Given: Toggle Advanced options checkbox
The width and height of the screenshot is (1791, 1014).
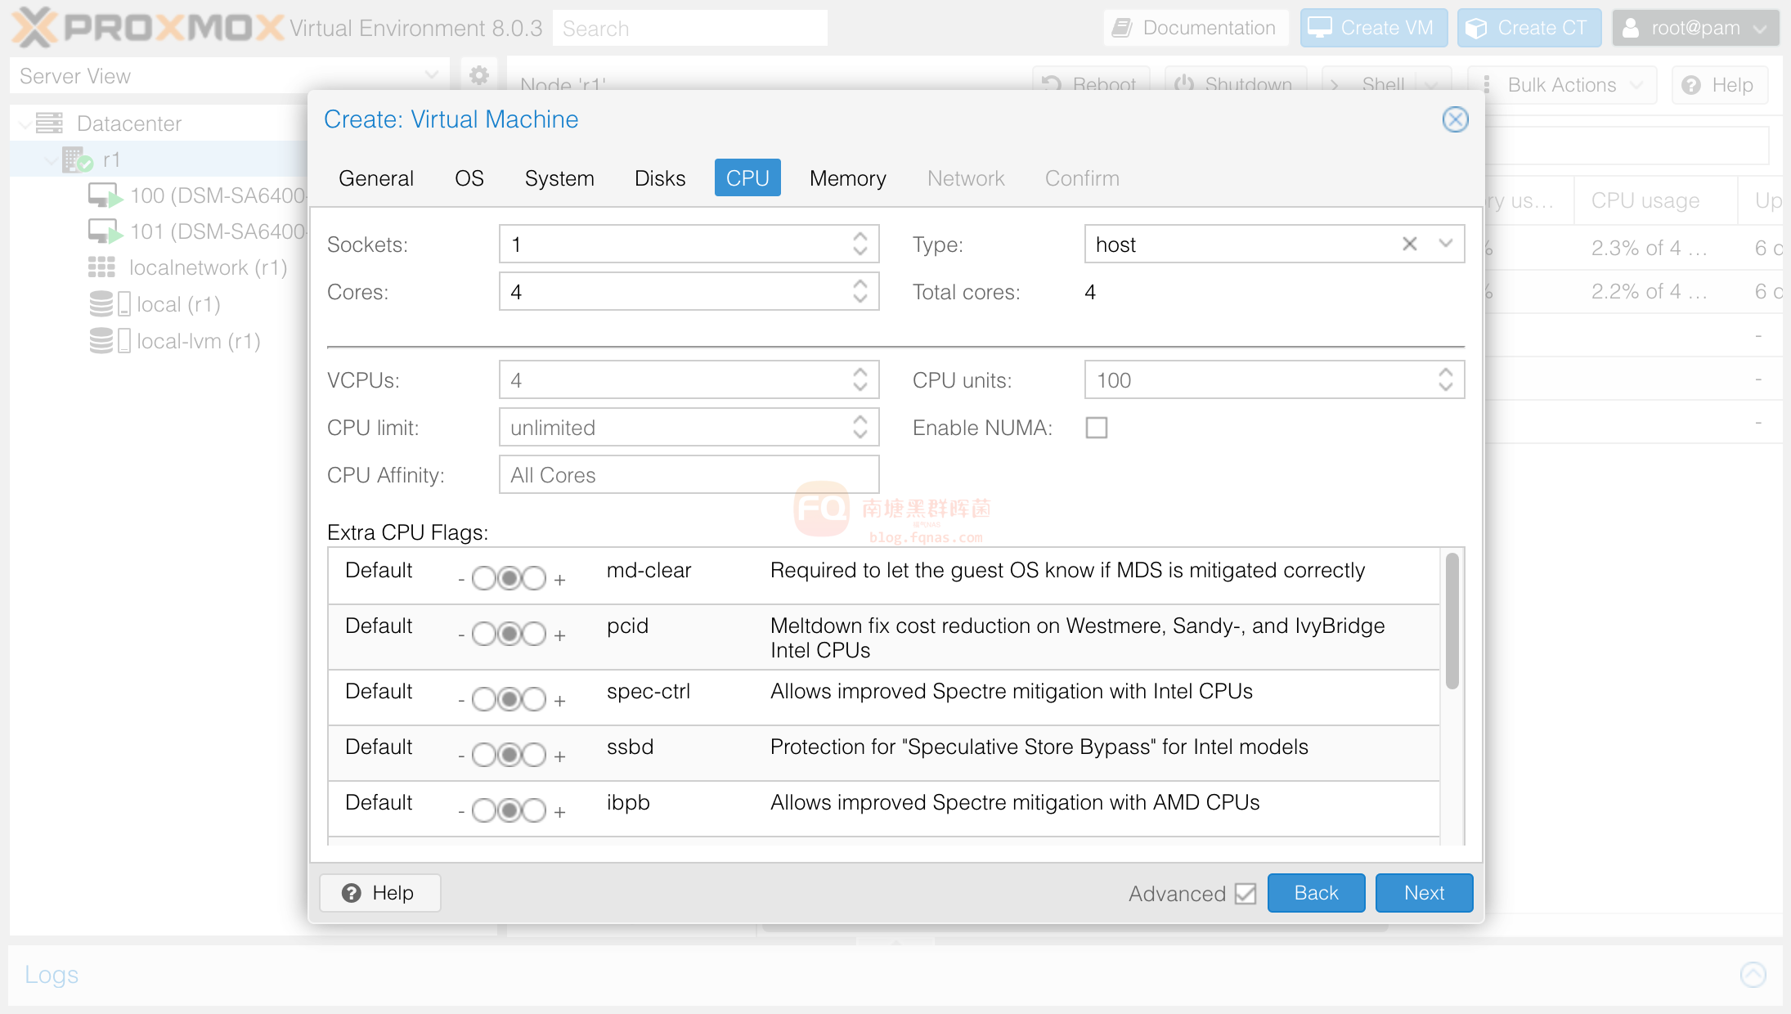Looking at the screenshot, I should [1245, 894].
